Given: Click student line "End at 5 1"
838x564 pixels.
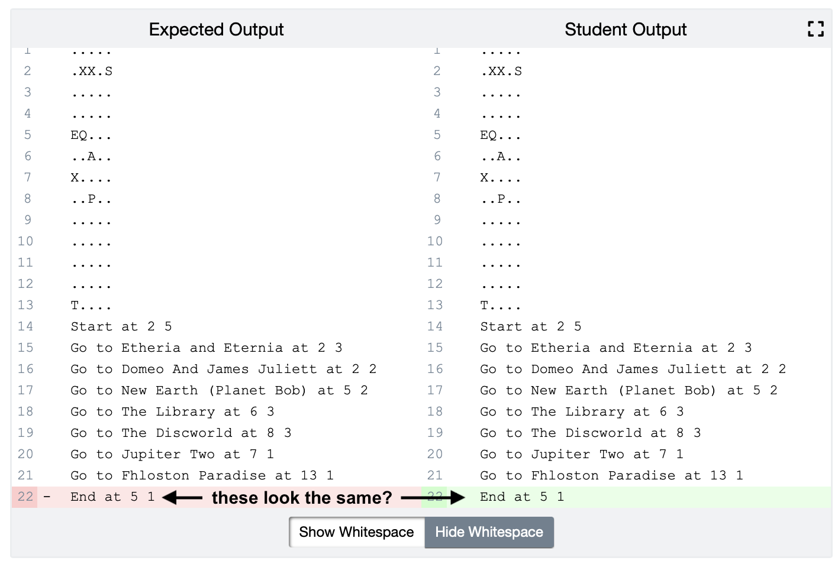Looking at the screenshot, I should click(522, 497).
